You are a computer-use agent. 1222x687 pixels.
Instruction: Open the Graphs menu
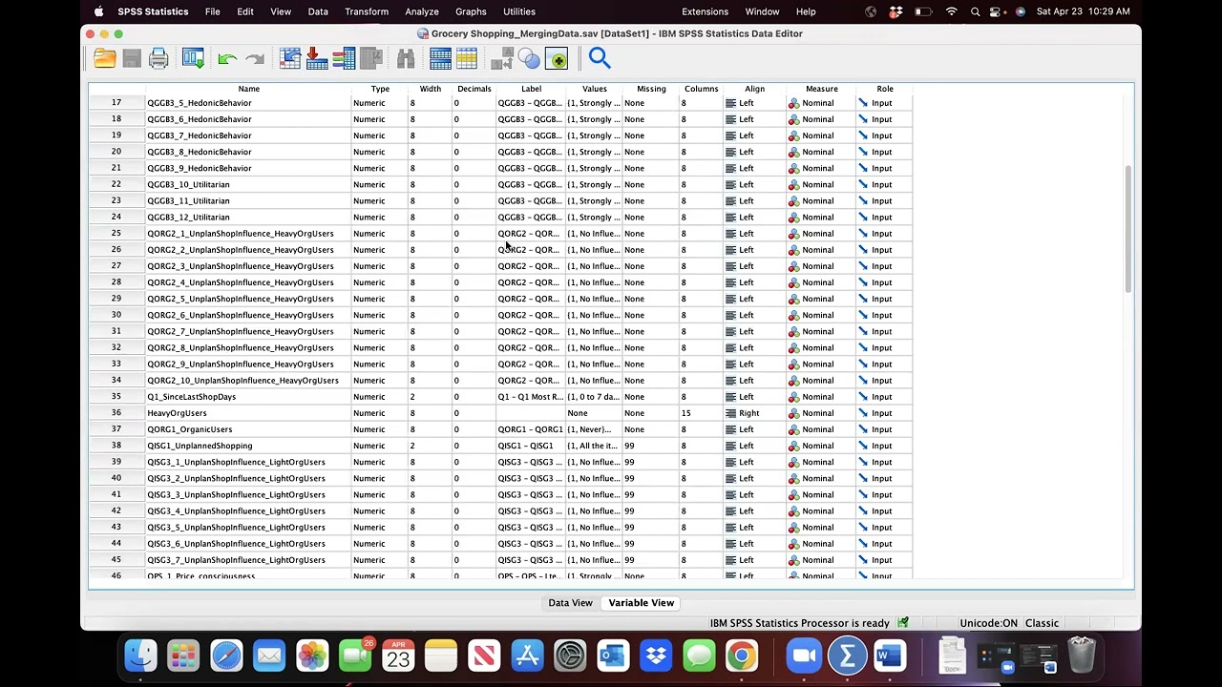pos(471,11)
